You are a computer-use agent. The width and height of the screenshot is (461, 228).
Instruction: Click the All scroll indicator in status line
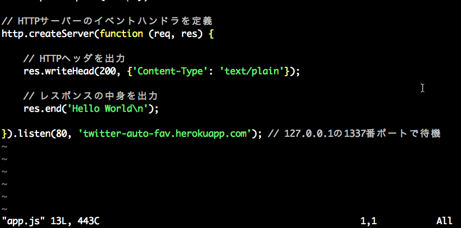click(444, 221)
